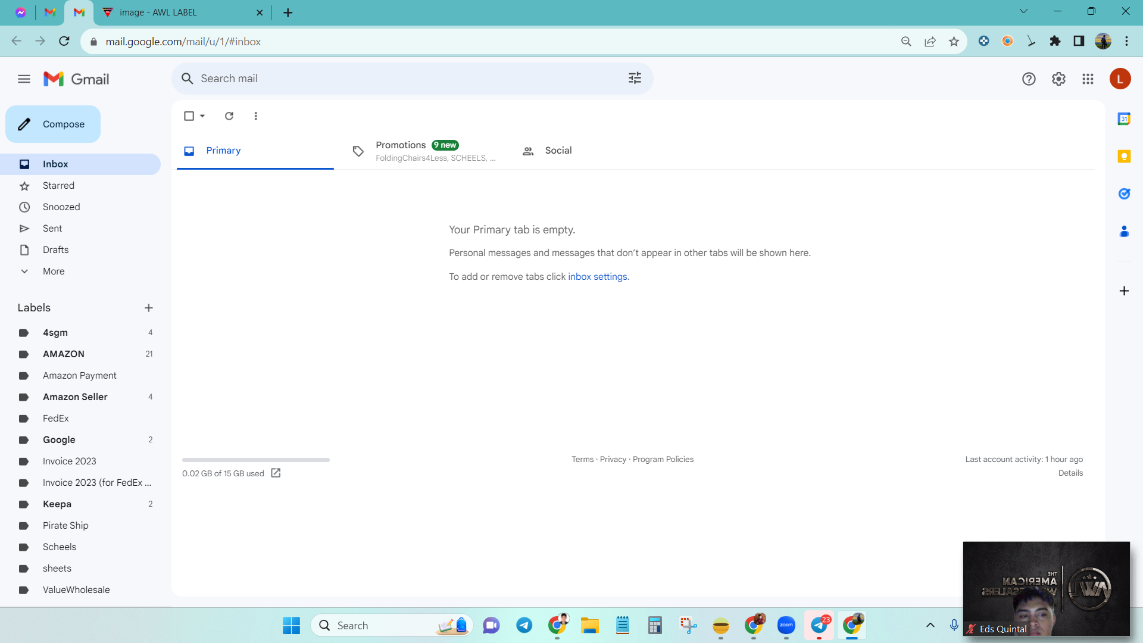Refresh the inbox
The width and height of the screenshot is (1143, 643).
229,116
